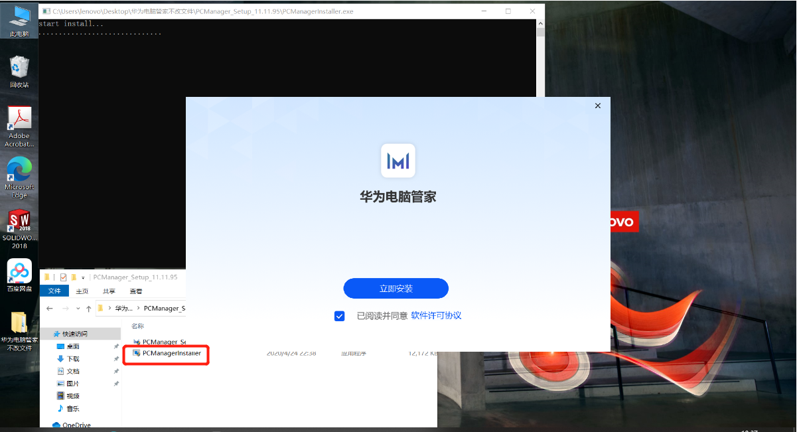This screenshot has width=797, height=432.
Task: Launch SOLIDWORKS 2018 desktop shortcut
Action: tap(19, 229)
